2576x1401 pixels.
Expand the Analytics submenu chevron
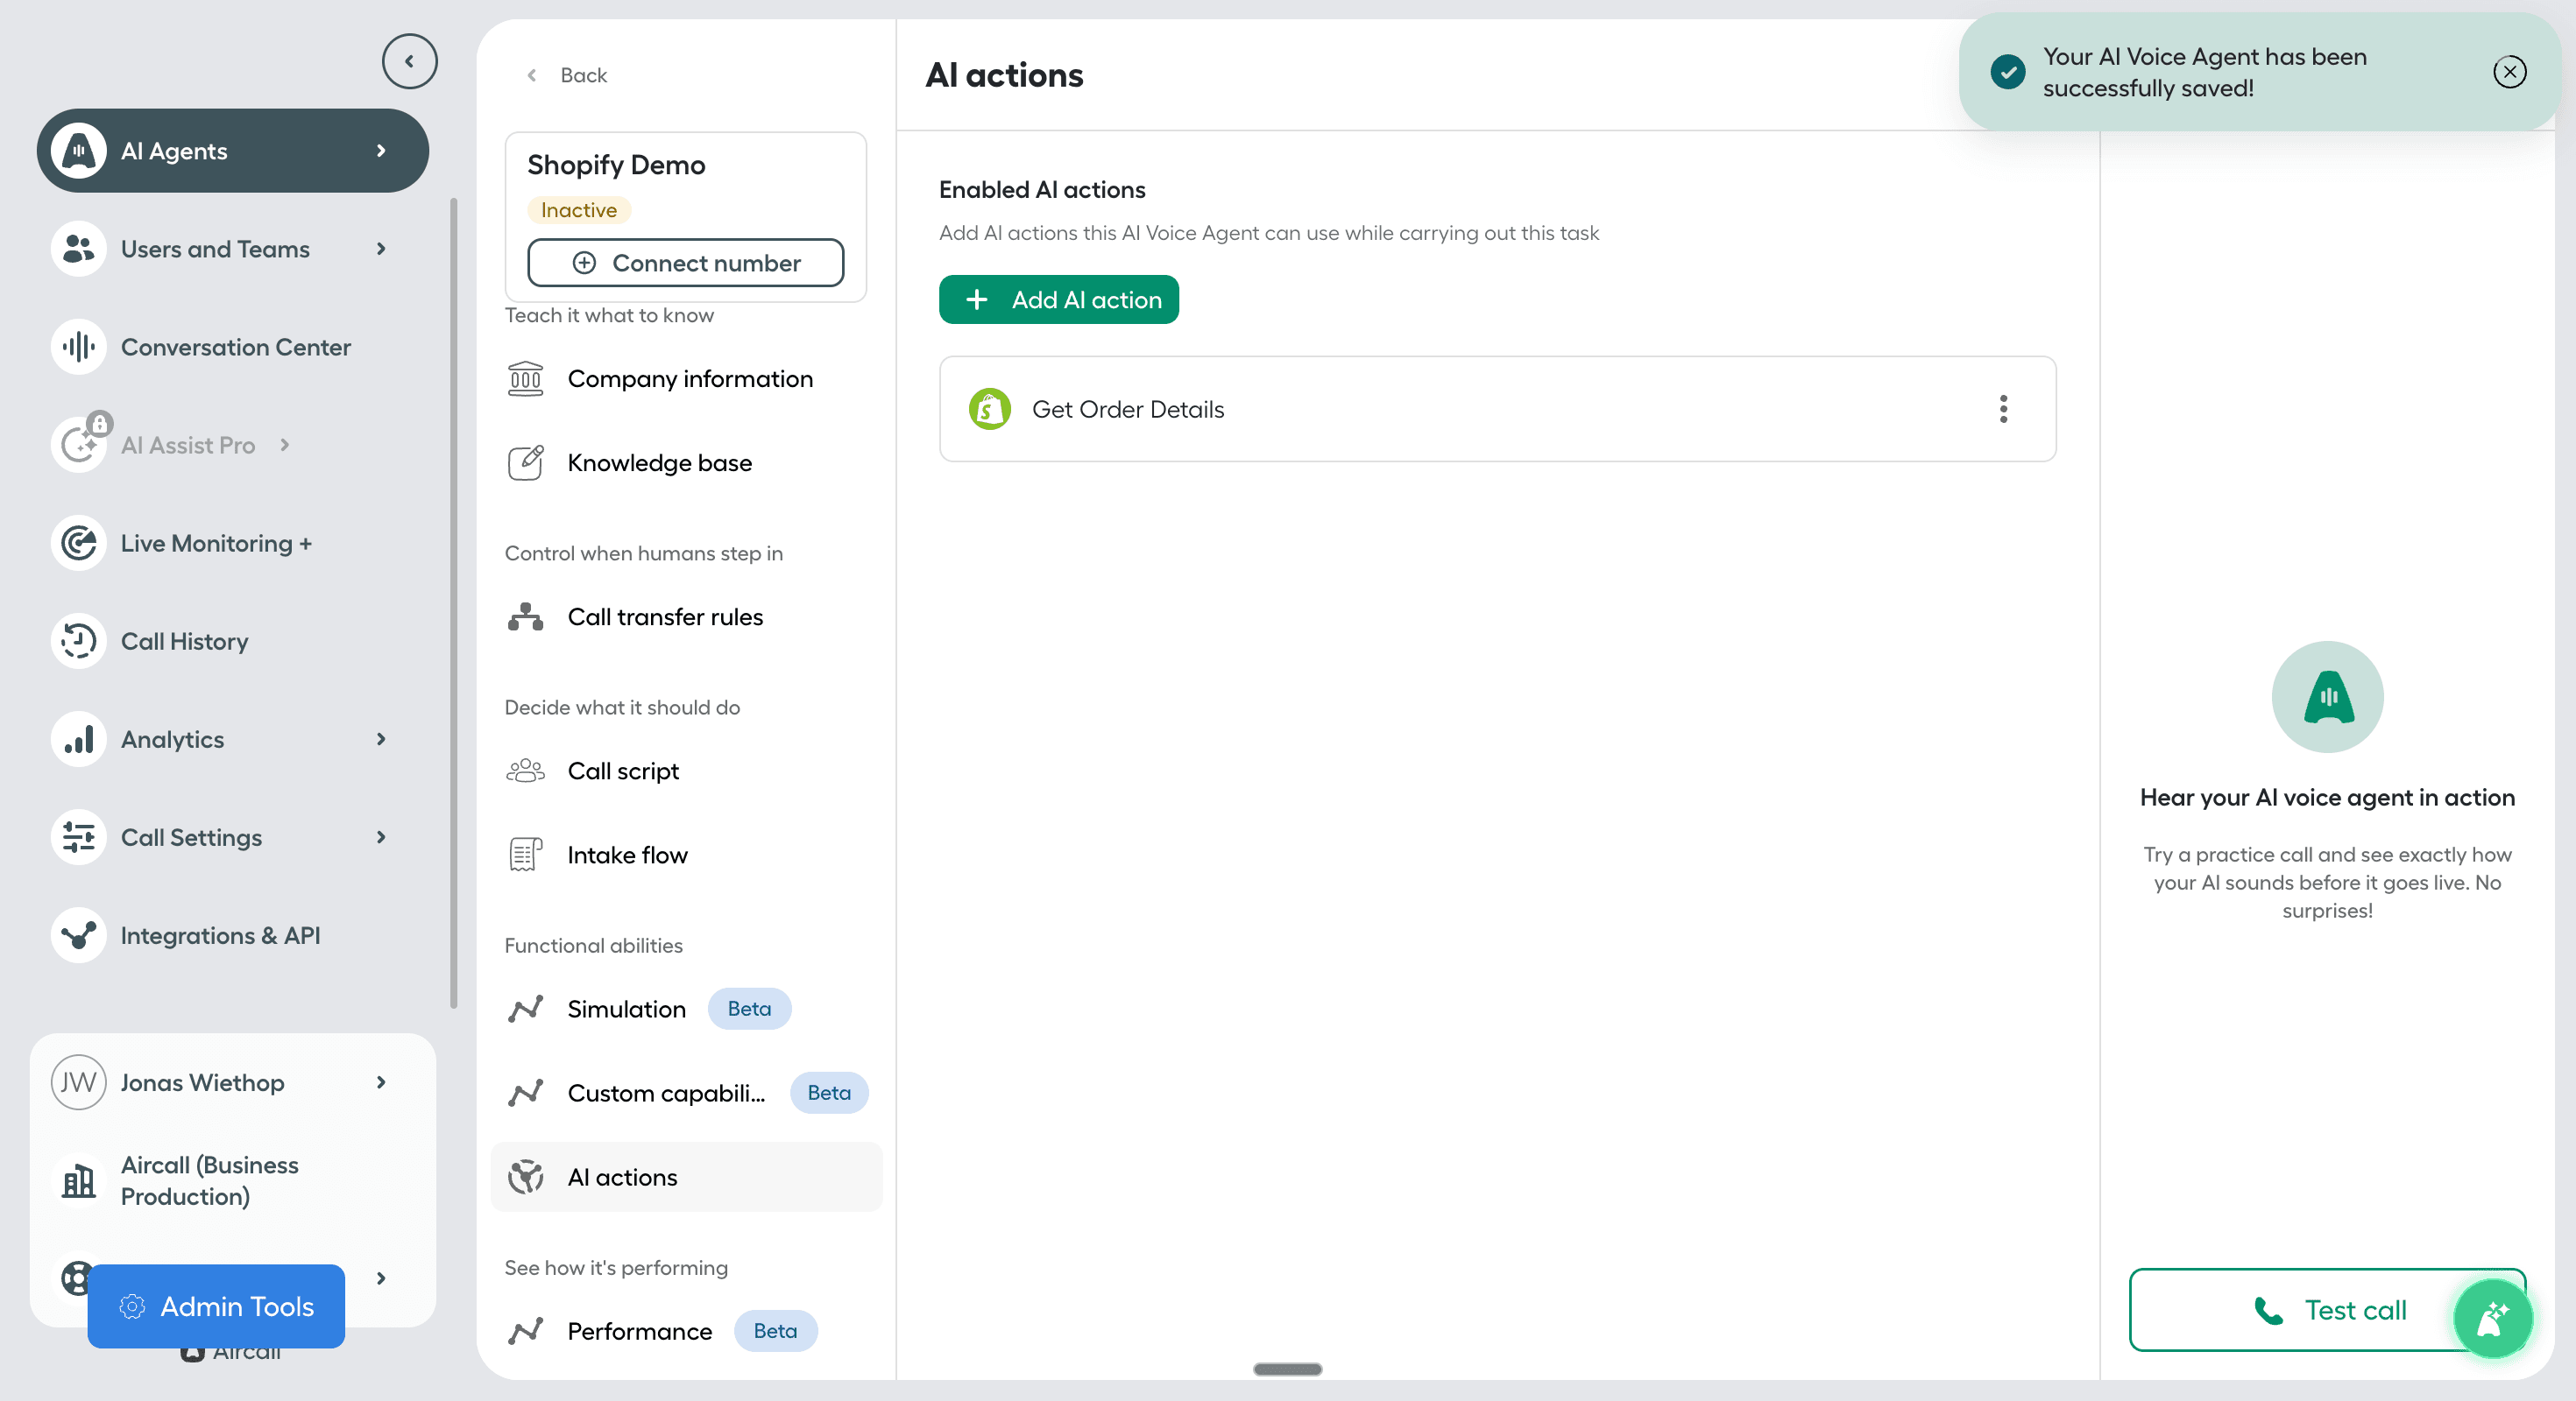(381, 738)
